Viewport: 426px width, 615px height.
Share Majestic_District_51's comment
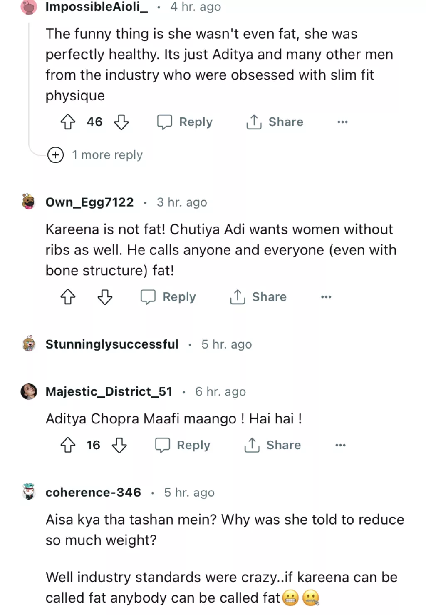[272, 445]
